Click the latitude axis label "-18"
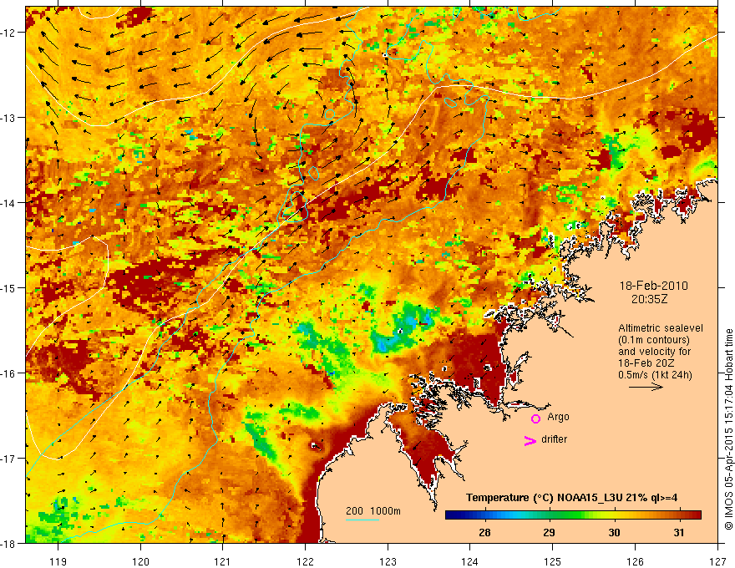Viewport: 735px width, 568px height. (x=8, y=544)
